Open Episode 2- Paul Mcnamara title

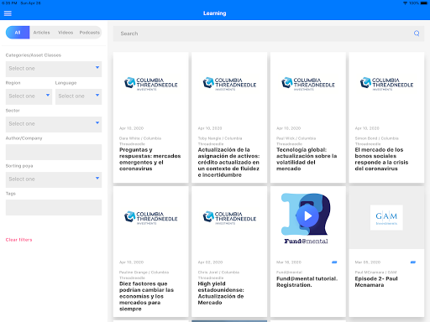click(376, 282)
